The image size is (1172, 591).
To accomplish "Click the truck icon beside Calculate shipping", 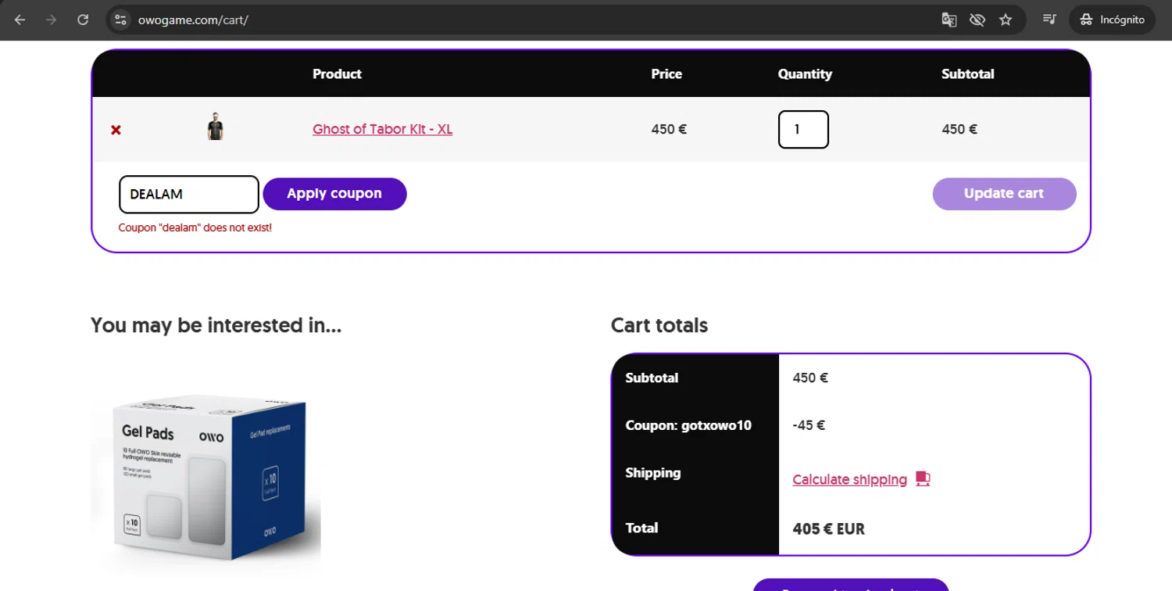I will point(923,478).
